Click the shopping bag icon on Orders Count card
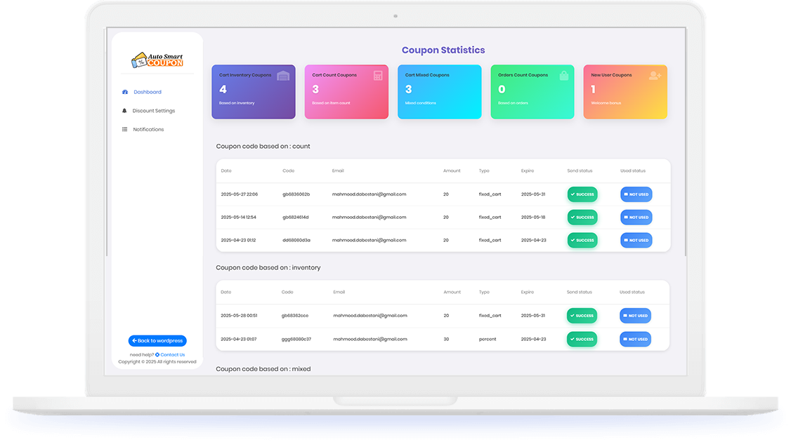 click(564, 76)
